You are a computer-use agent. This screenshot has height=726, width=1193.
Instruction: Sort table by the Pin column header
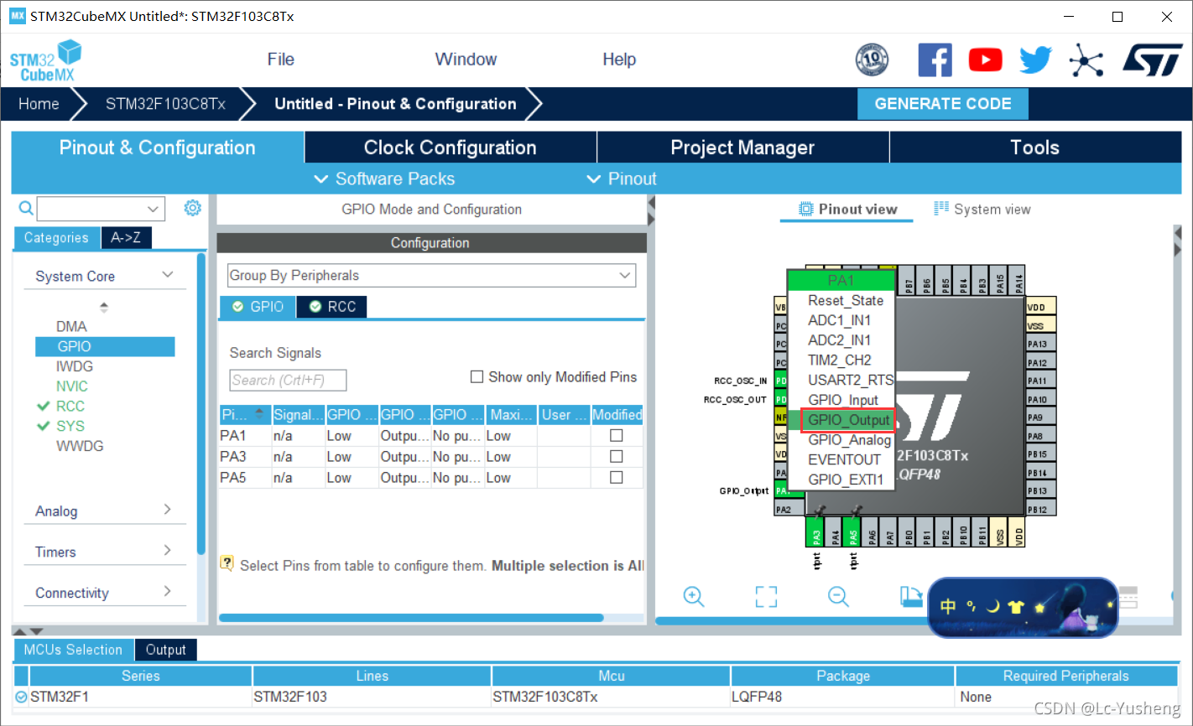[x=244, y=414]
